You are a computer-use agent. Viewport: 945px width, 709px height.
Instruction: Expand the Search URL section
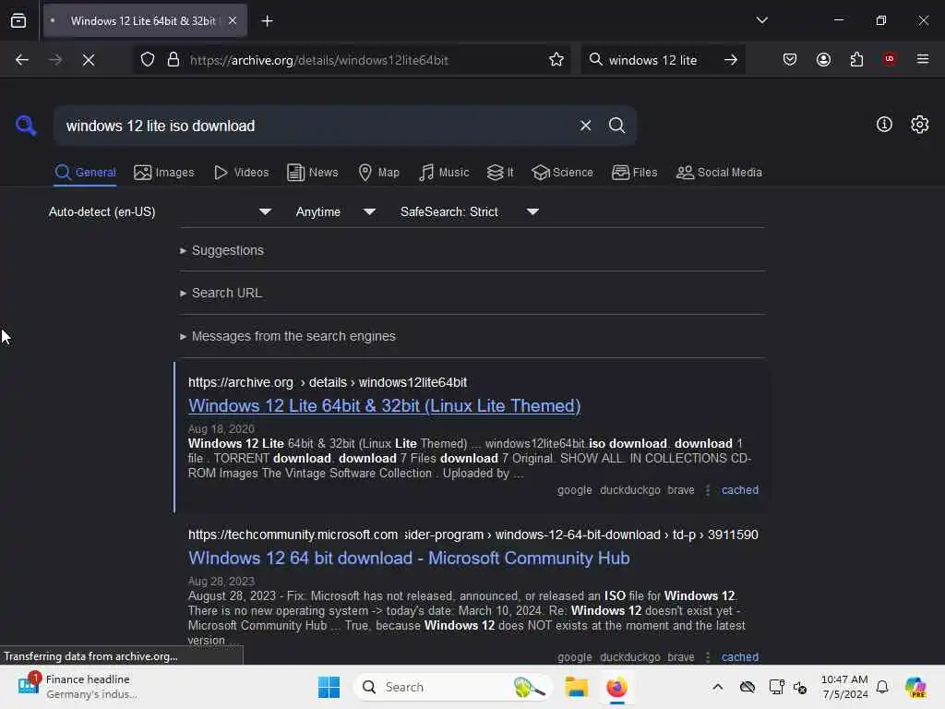coord(221,293)
